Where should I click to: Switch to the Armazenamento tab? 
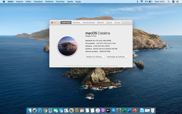89,23
